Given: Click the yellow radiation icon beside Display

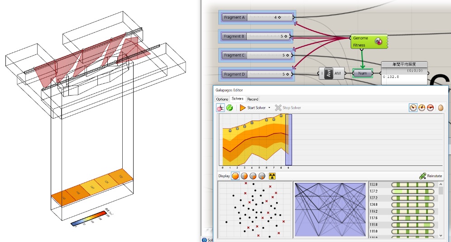Looking at the screenshot, I should point(272,176).
